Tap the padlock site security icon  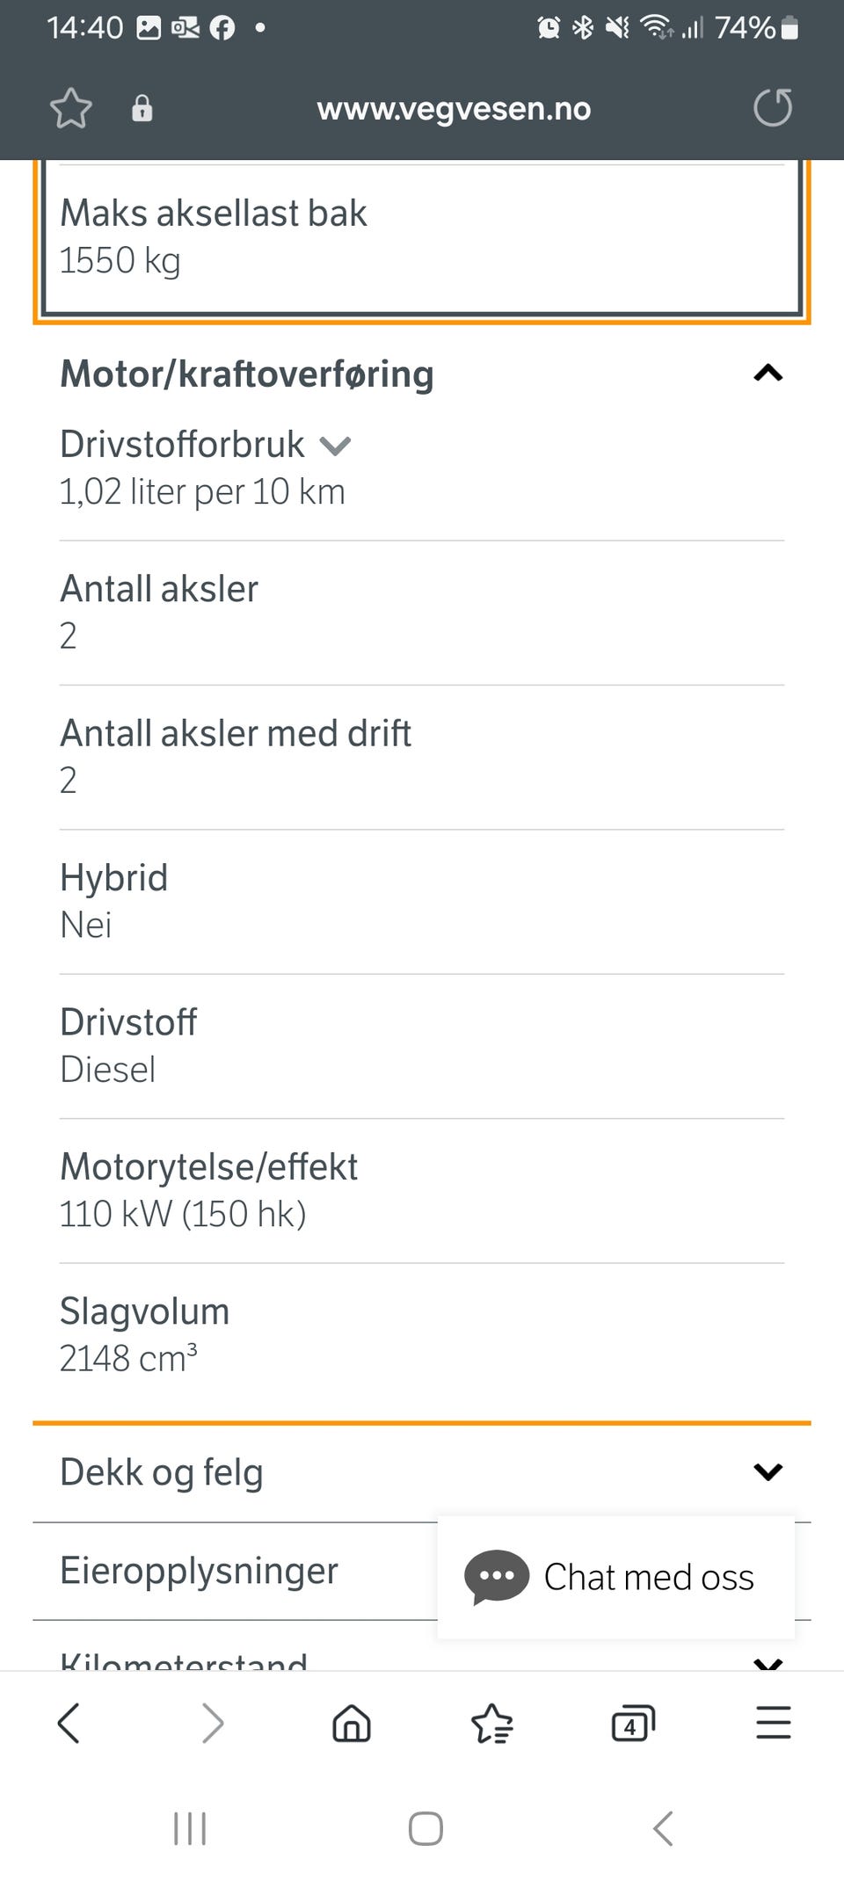point(142,108)
